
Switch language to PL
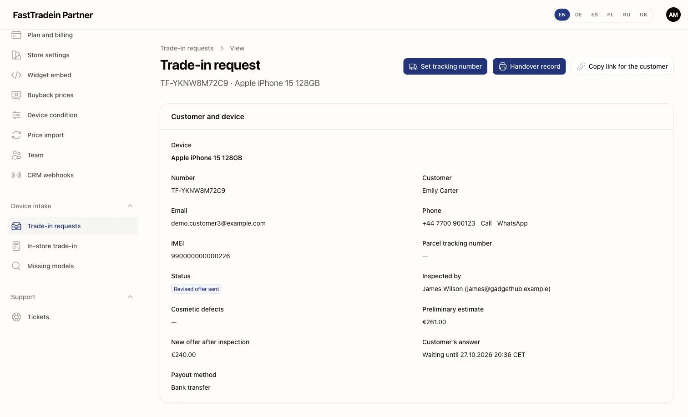coord(610,15)
